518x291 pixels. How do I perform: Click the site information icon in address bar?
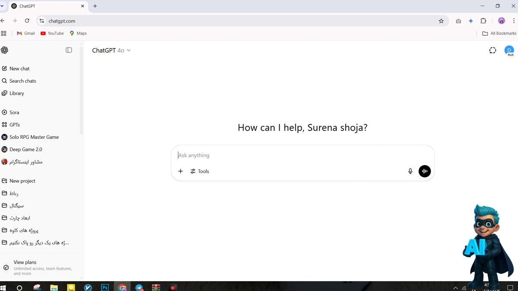[x=42, y=21]
